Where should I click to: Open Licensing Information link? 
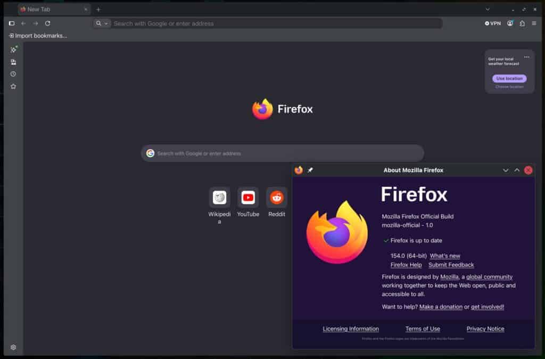click(x=351, y=329)
